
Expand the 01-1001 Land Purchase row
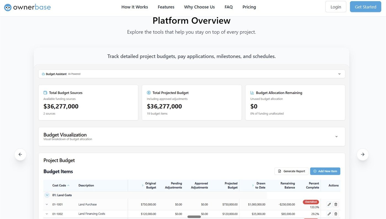pyautogui.click(x=47, y=204)
